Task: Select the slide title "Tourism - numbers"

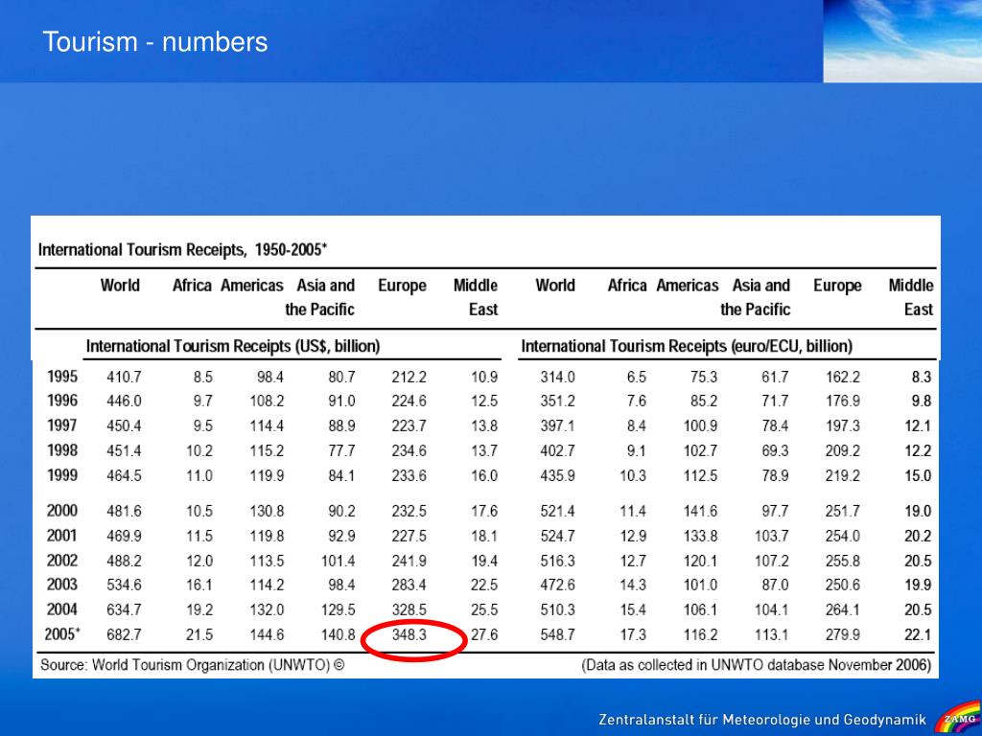Action: [x=155, y=42]
